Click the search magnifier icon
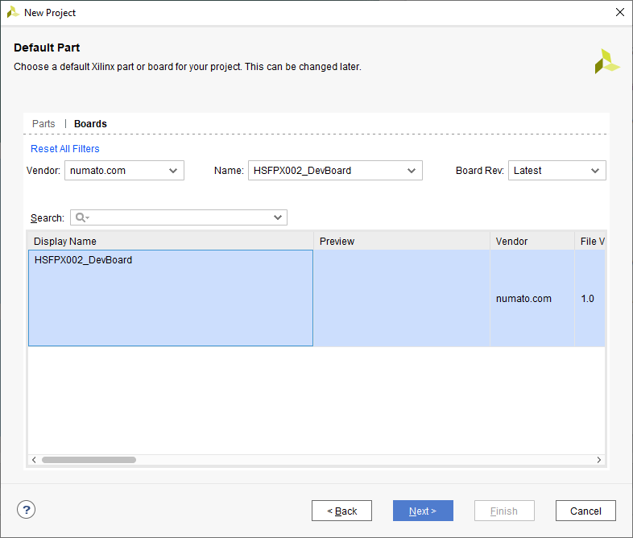The height and width of the screenshot is (538, 633). [x=81, y=217]
